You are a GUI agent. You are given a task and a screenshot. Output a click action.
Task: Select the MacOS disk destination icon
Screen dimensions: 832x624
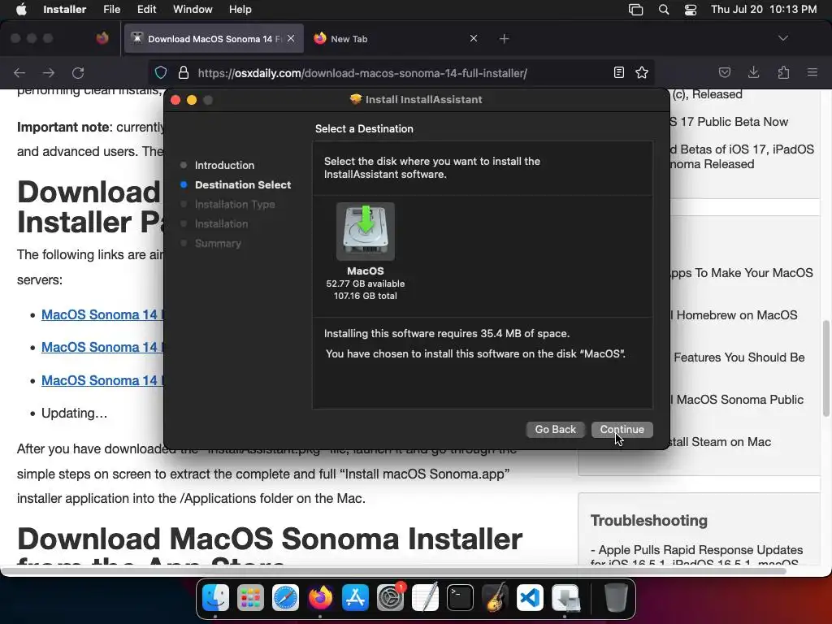[x=365, y=232]
